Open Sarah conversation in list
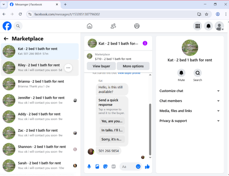The height and width of the screenshot is (176, 229). click(40, 165)
